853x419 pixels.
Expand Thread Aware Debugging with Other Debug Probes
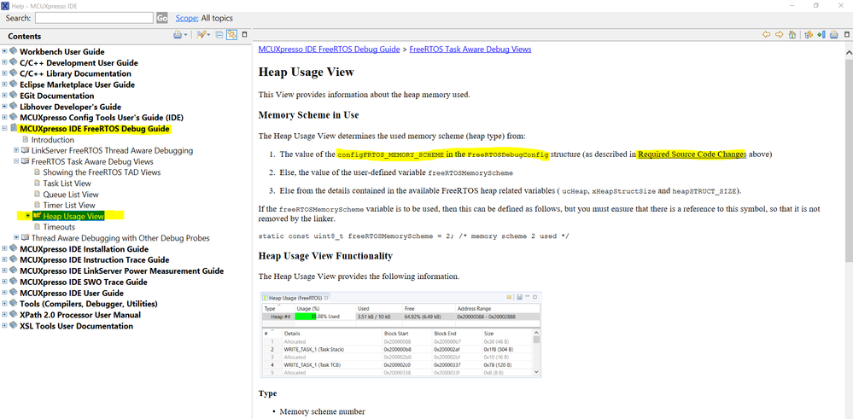point(16,238)
